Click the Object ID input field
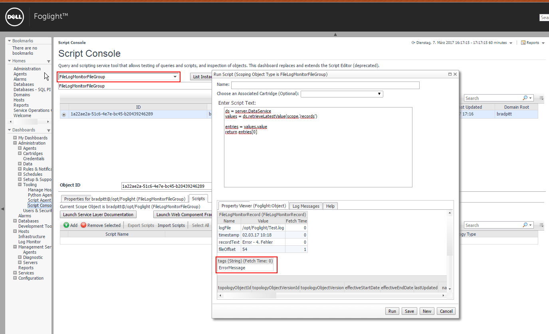 pyautogui.click(x=166, y=186)
